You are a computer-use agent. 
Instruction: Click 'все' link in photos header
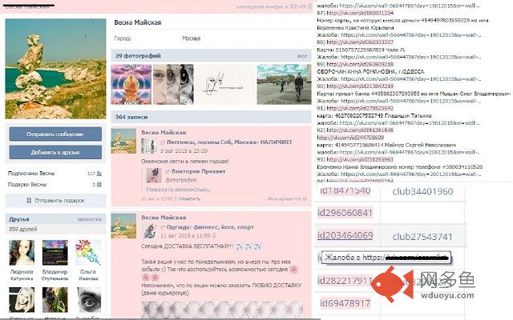click(302, 56)
